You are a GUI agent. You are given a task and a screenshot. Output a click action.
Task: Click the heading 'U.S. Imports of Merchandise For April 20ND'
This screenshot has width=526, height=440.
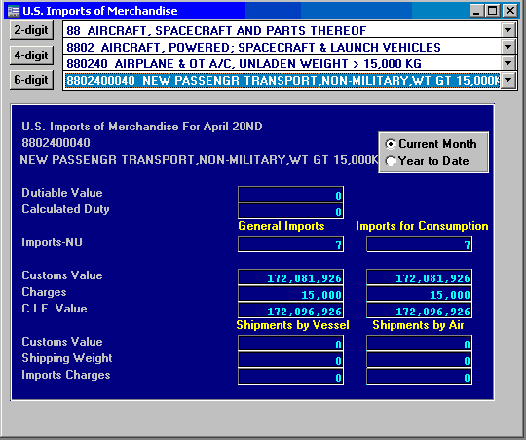pos(142,127)
